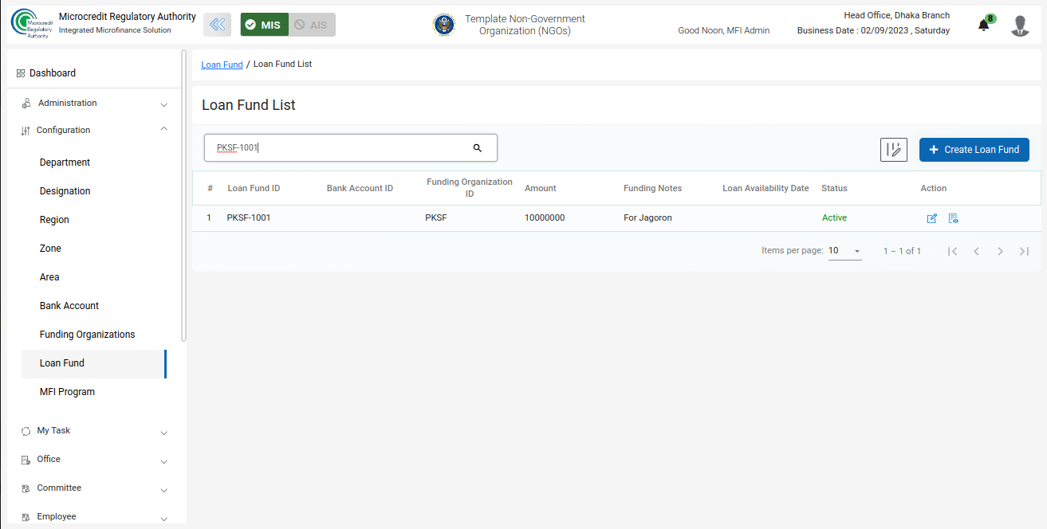Click the search magnifier icon

(x=478, y=148)
